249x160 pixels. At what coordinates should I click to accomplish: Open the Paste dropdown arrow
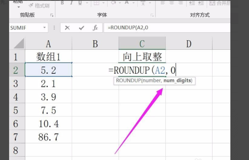19,7
